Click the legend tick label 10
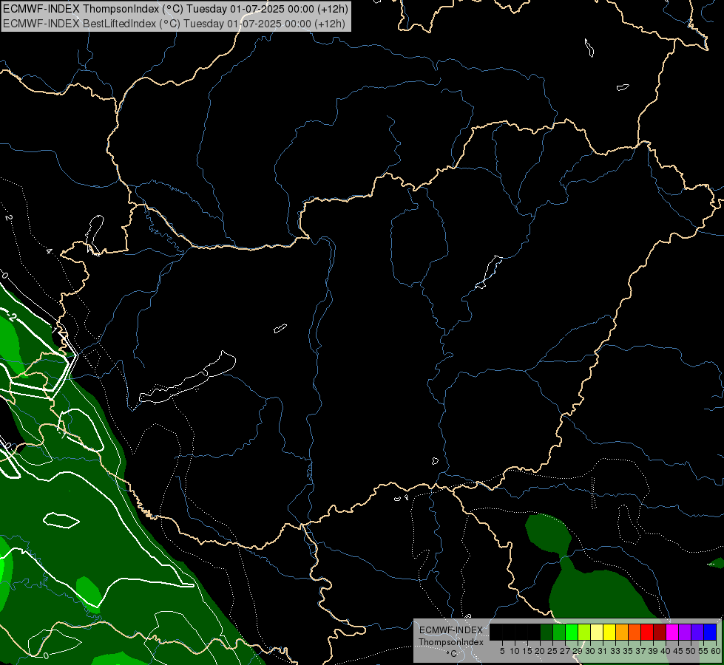This screenshot has width=724, height=665. (515, 651)
